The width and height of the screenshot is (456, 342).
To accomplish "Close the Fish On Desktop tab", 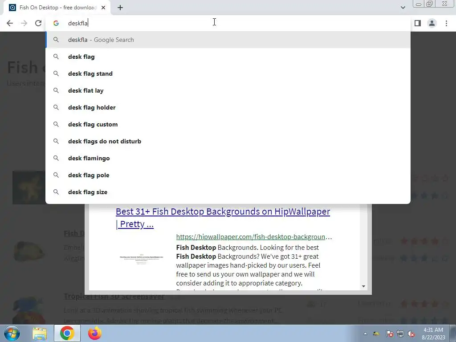I will click(x=103, y=8).
